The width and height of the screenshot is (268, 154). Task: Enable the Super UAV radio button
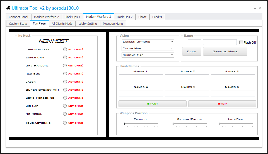(65, 58)
